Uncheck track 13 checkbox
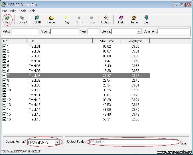The width and height of the screenshot is (193, 155). 4,104
